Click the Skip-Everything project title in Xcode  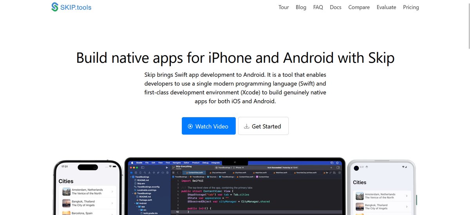coord(184,166)
